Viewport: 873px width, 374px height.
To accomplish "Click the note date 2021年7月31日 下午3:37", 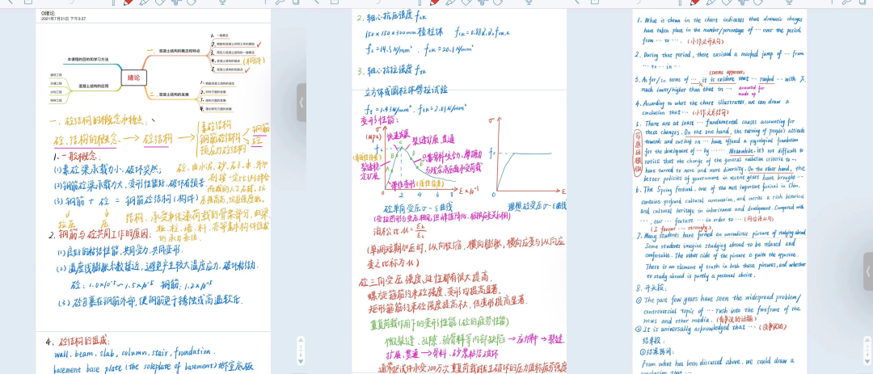I will [x=64, y=19].
